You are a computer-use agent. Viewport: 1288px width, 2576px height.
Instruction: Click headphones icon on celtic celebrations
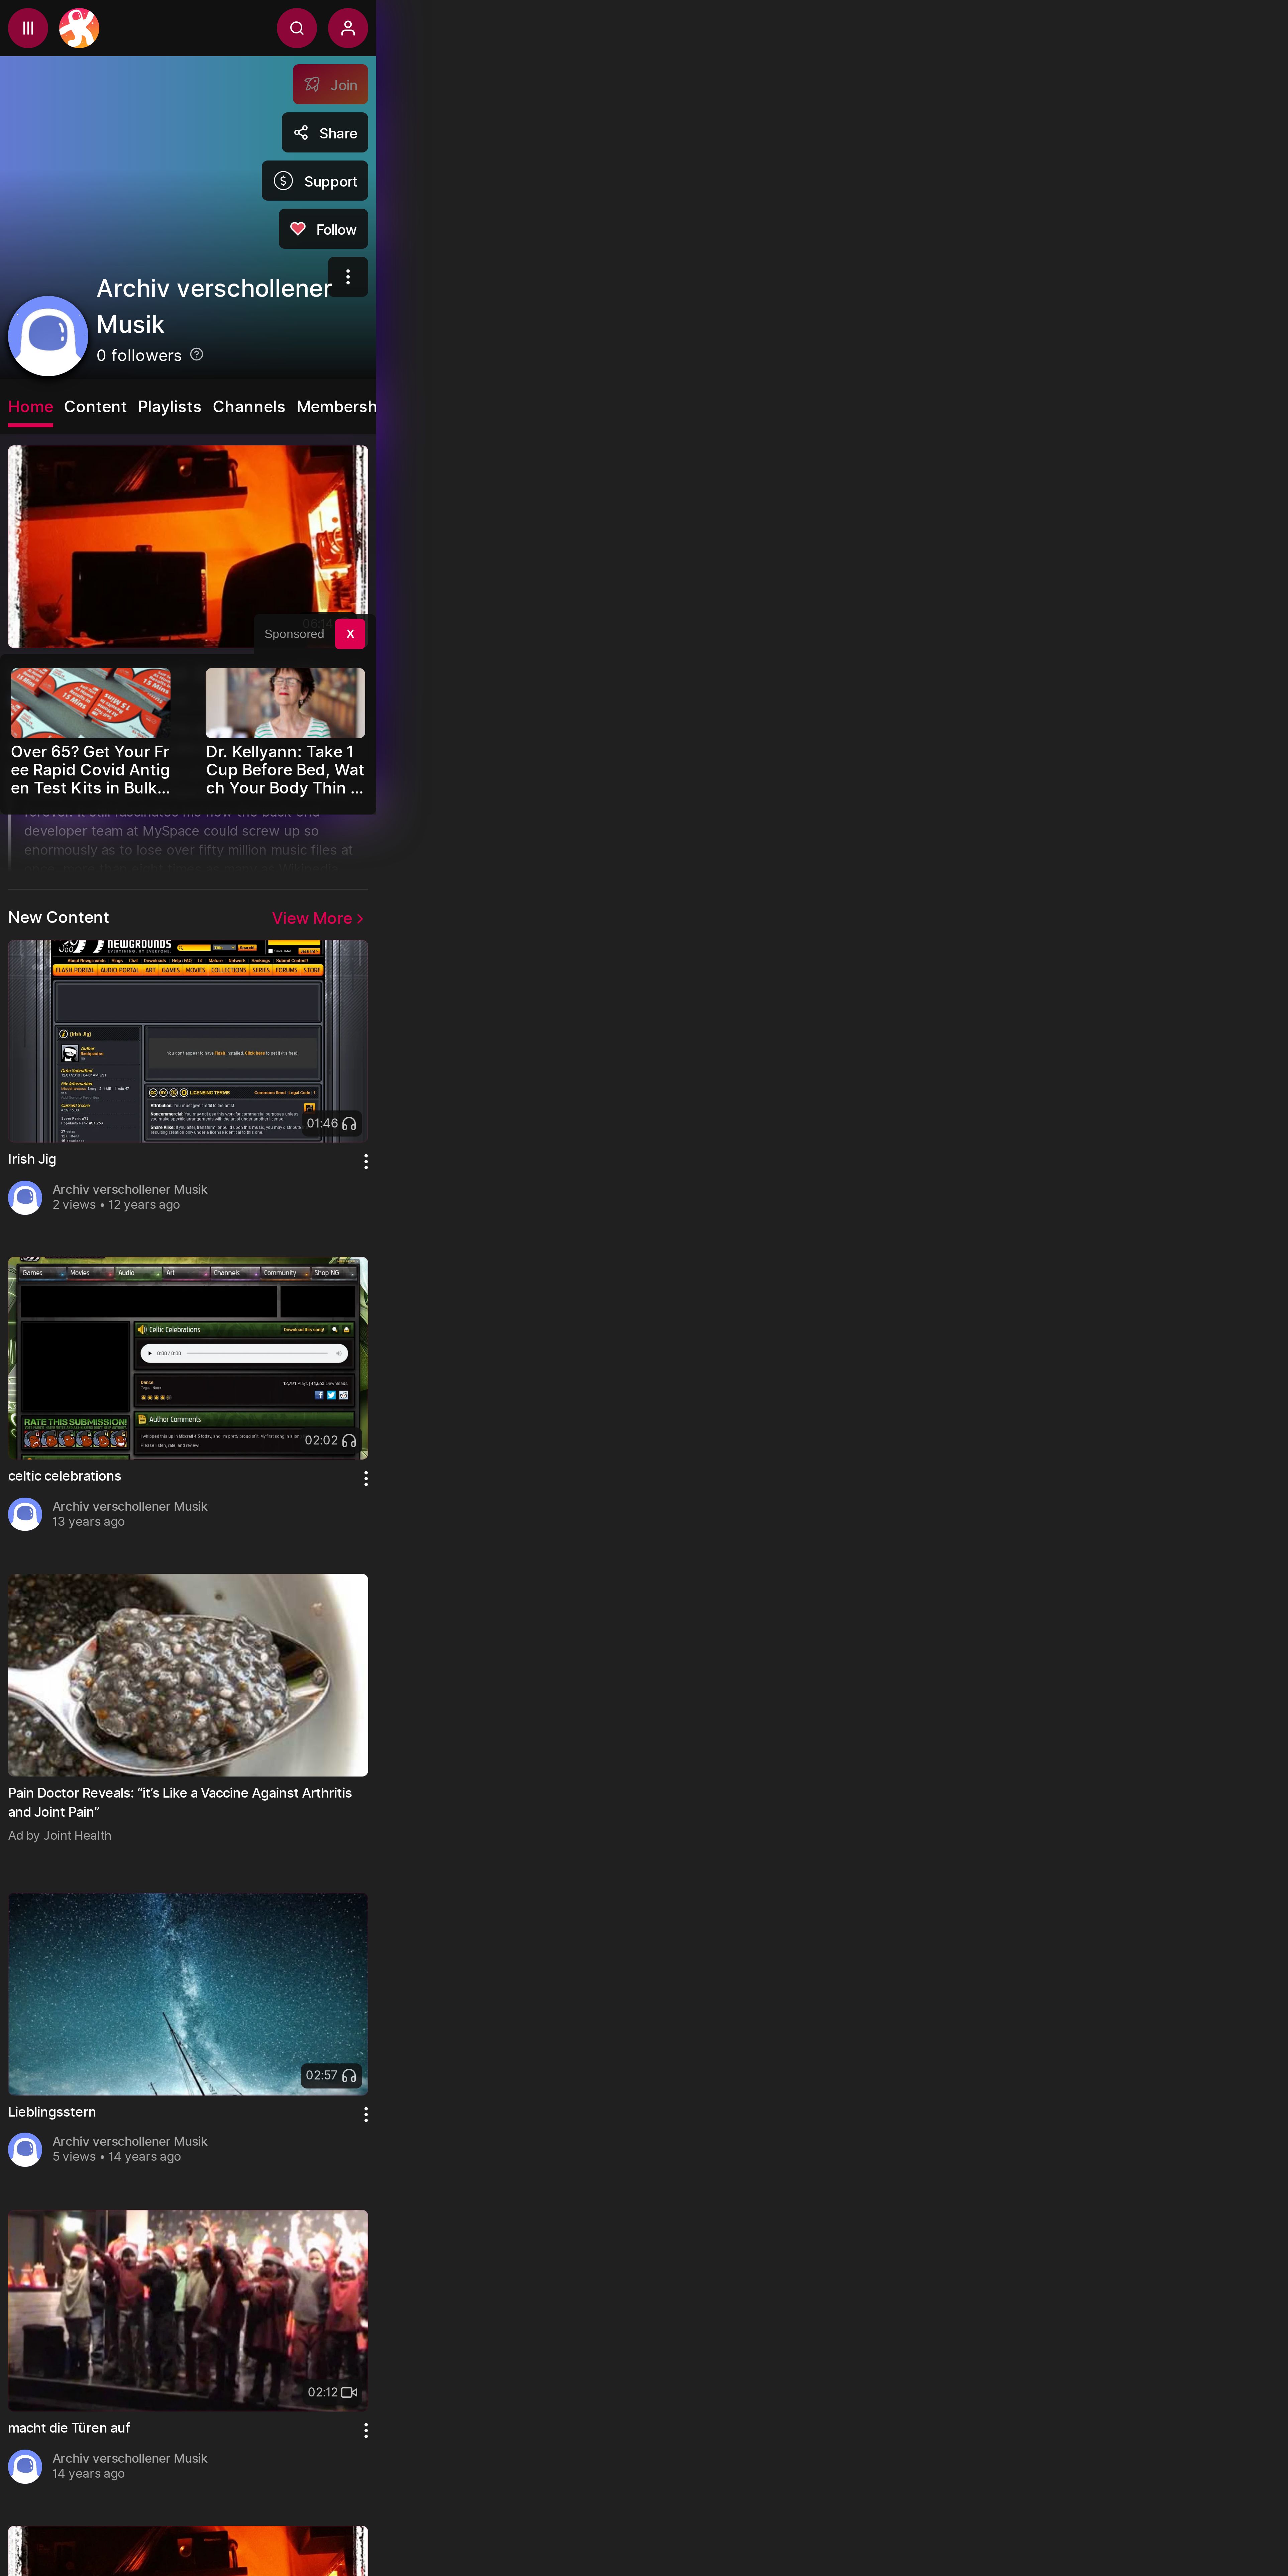349,1441
